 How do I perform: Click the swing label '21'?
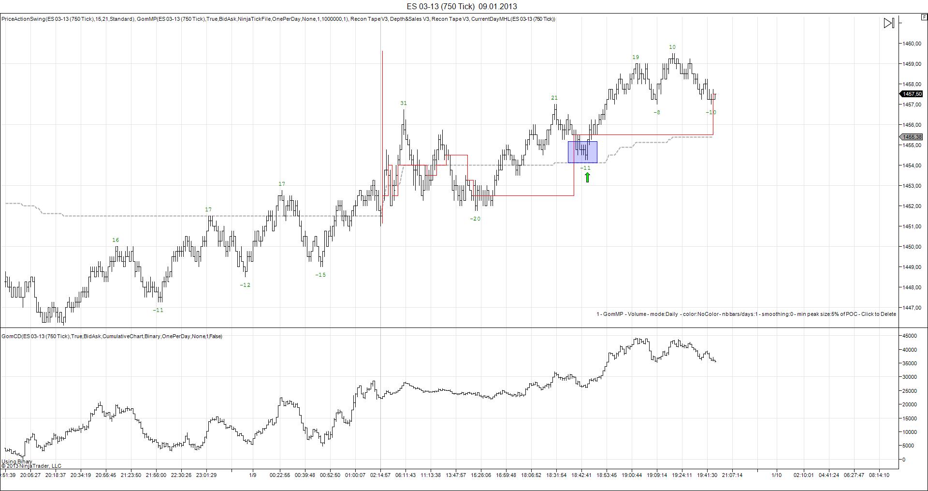[x=554, y=98]
